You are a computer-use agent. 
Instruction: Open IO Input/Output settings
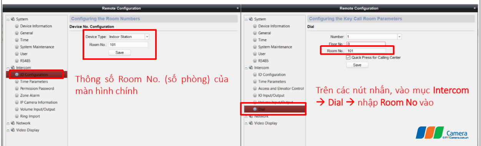[271, 95]
